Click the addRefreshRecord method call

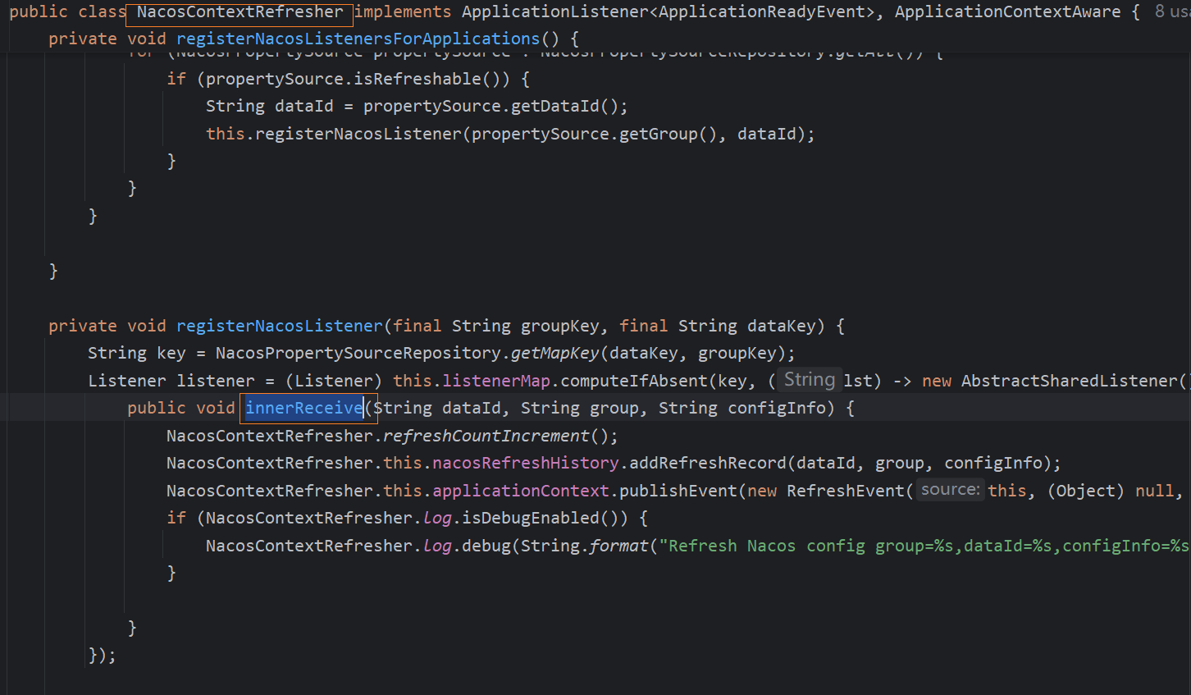point(708,463)
